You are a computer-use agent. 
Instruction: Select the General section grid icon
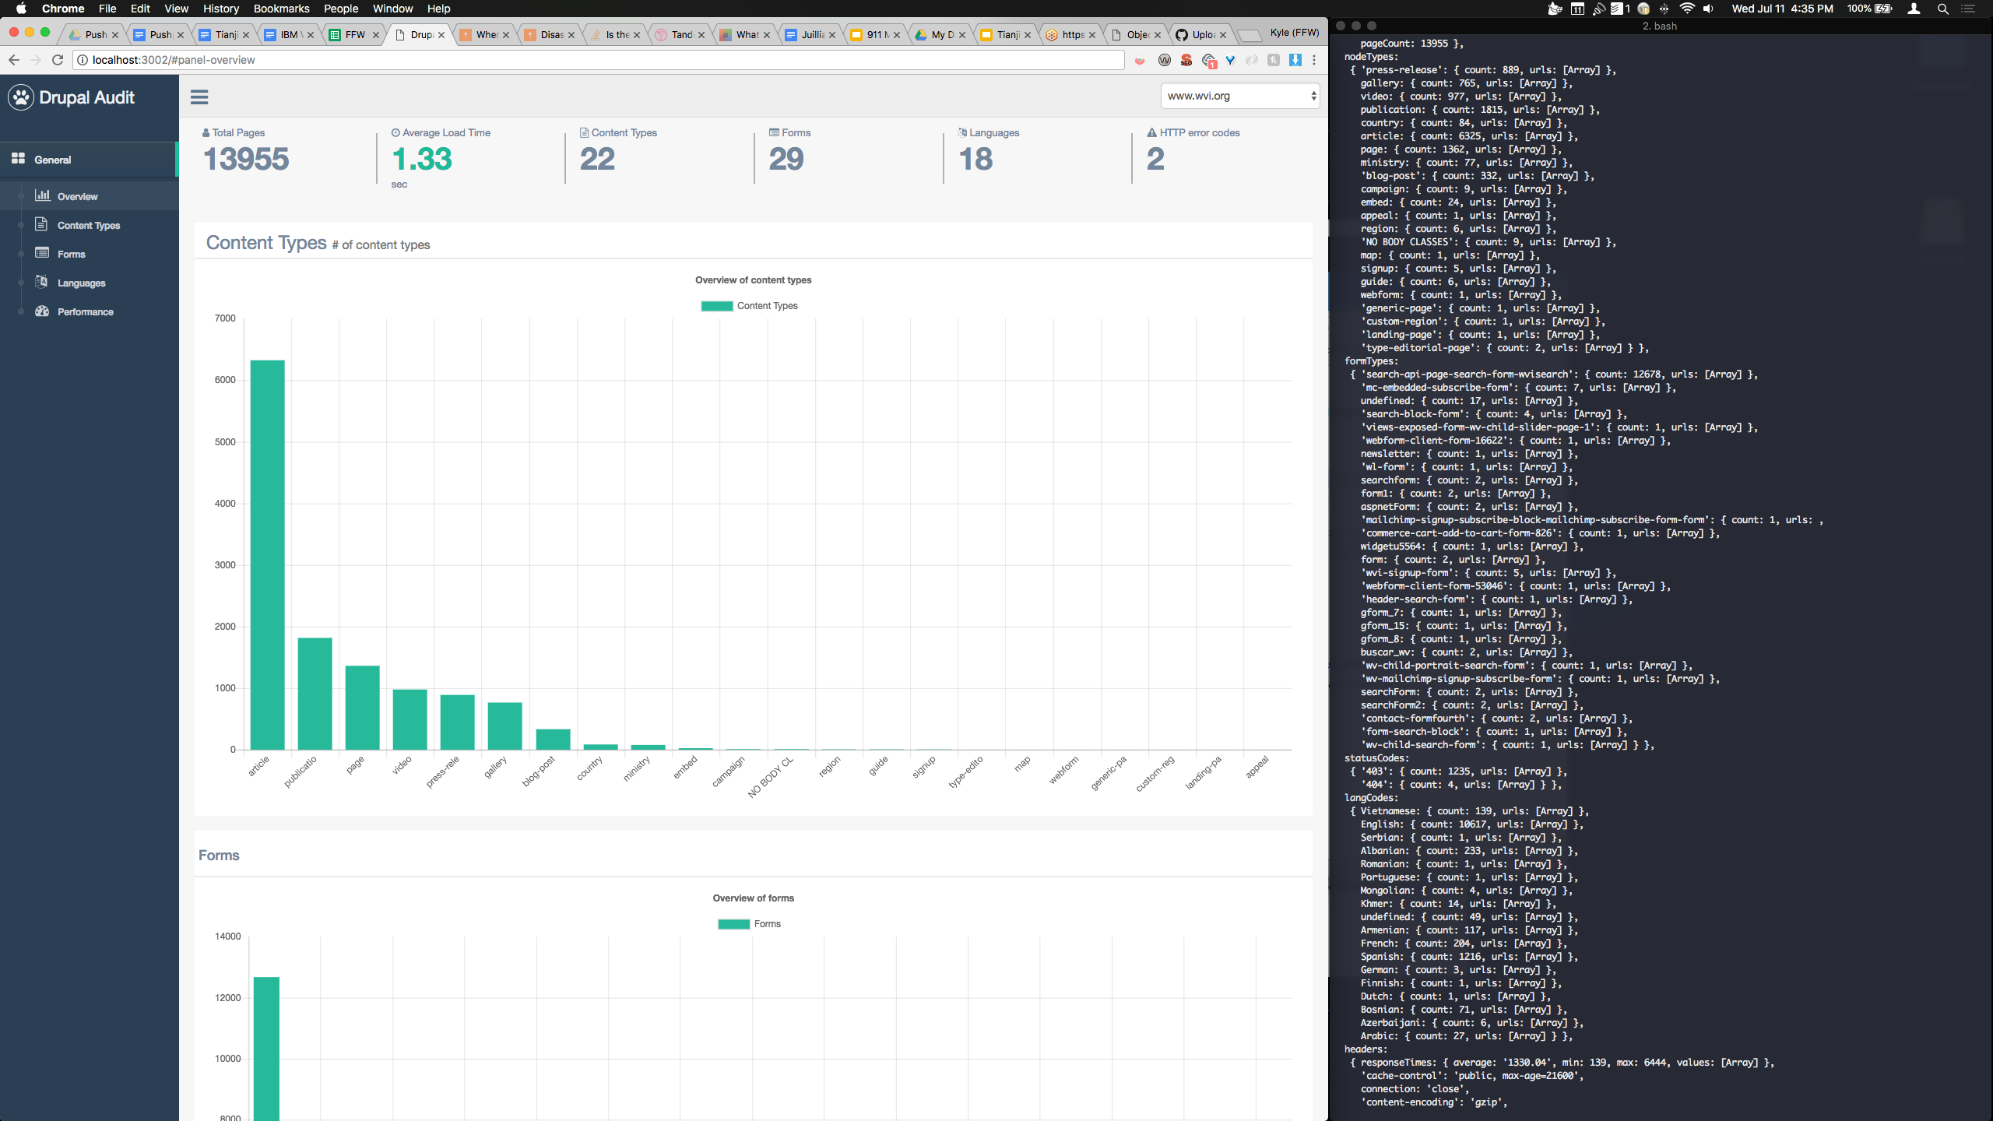click(x=18, y=159)
